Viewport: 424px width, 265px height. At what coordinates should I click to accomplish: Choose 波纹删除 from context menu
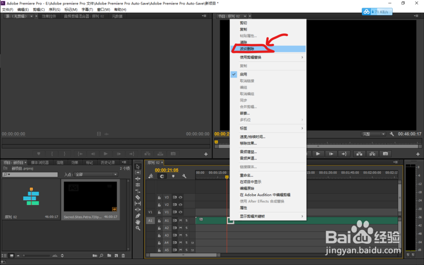[268, 49]
